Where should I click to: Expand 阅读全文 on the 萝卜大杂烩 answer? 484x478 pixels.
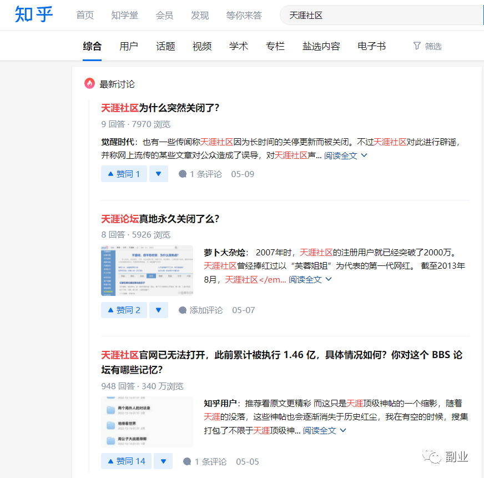[x=310, y=279]
